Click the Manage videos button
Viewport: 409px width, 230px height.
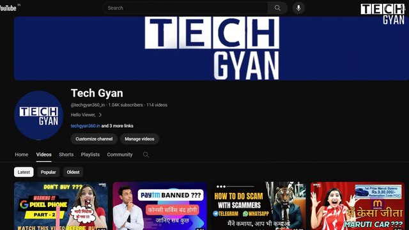139,139
